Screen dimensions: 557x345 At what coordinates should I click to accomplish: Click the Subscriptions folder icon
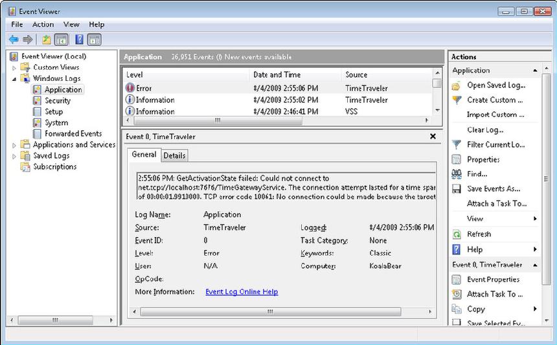tap(25, 166)
